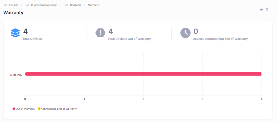This screenshot has height=122, width=277.
Task: Click the red Out of Warranty legend dot
Action: (14, 109)
